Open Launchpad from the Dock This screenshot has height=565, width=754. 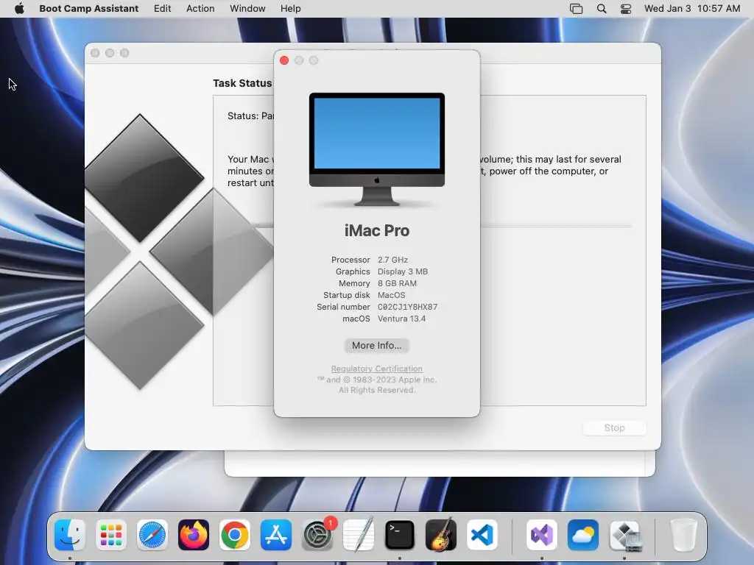(111, 535)
